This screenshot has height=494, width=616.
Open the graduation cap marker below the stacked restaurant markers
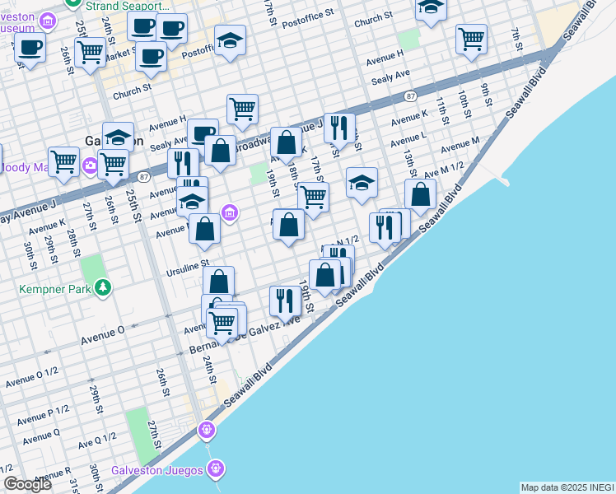[x=192, y=201]
